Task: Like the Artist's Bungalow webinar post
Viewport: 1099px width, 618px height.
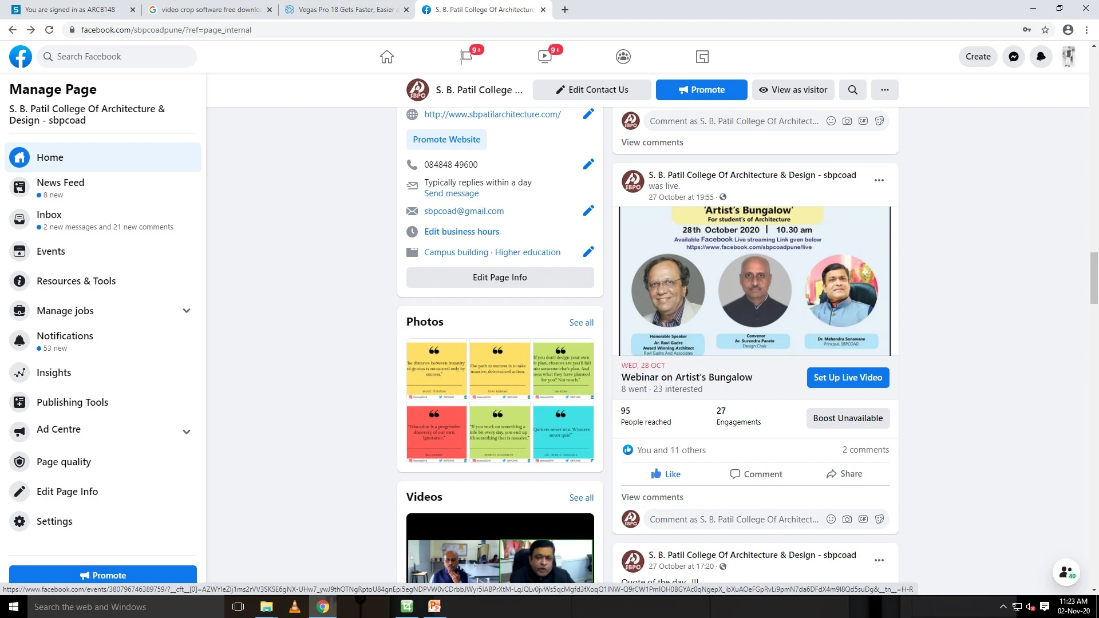Action: 666,474
